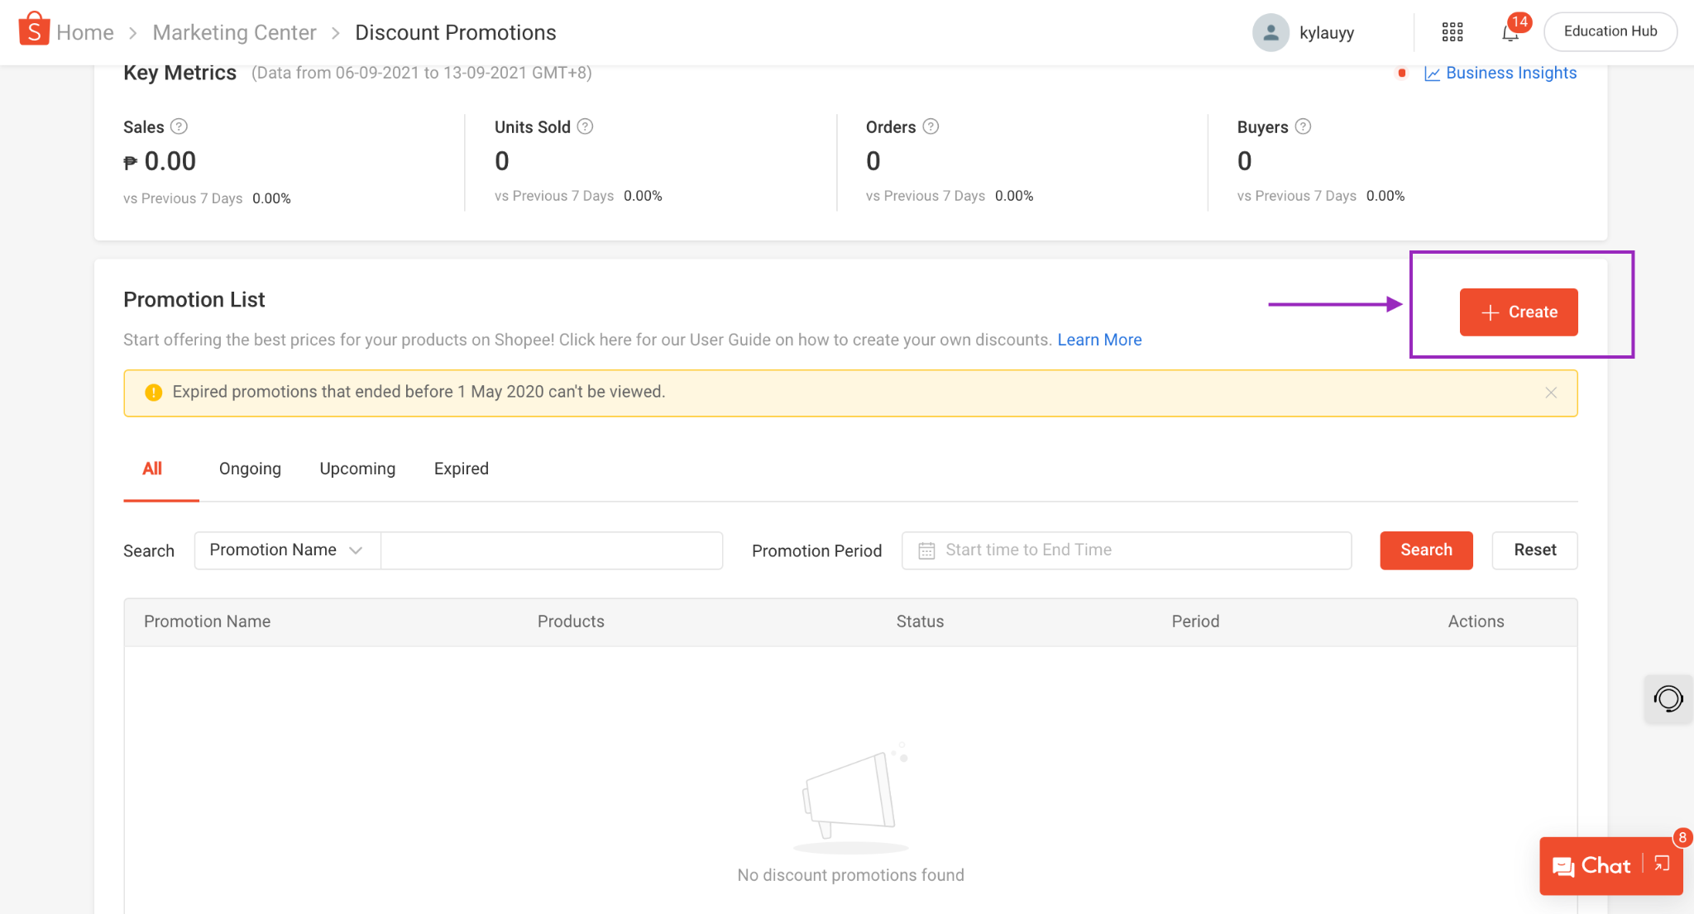The width and height of the screenshot is (1694, 914).
Task: Open the notifications bell icon
Action: pyautogui.click(x=1510, y=33)
